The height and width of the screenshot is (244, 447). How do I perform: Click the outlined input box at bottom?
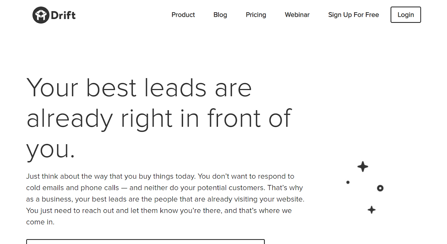pos(145,241)
